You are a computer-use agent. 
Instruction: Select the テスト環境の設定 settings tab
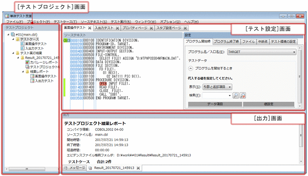pos(283,41)
